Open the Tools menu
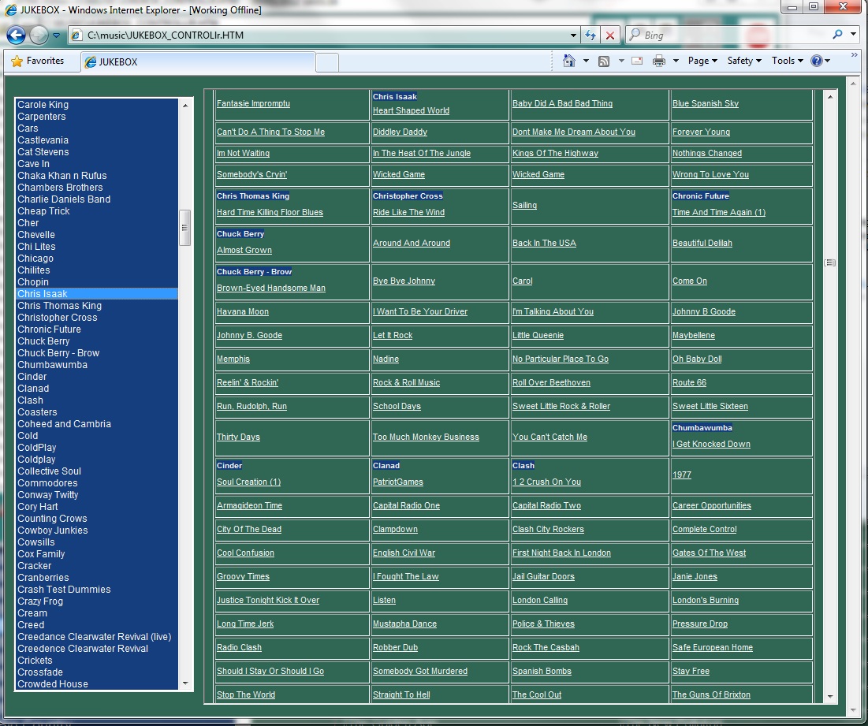This screenshot has height=726, width=868. 787,61
